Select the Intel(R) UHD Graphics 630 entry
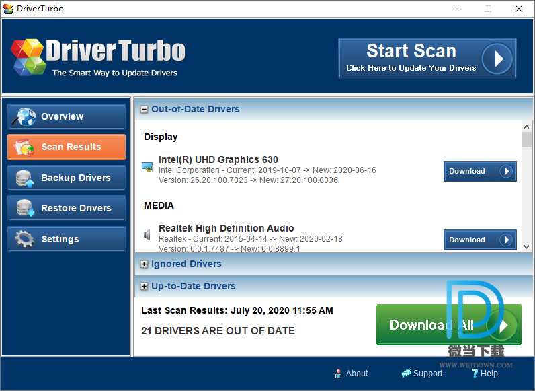The height and width of the screenshot is (391, 535). 218,159
